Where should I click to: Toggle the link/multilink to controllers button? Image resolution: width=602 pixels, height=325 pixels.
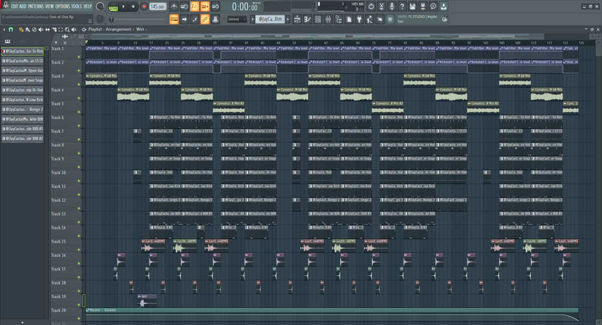[x=205, y=19]
